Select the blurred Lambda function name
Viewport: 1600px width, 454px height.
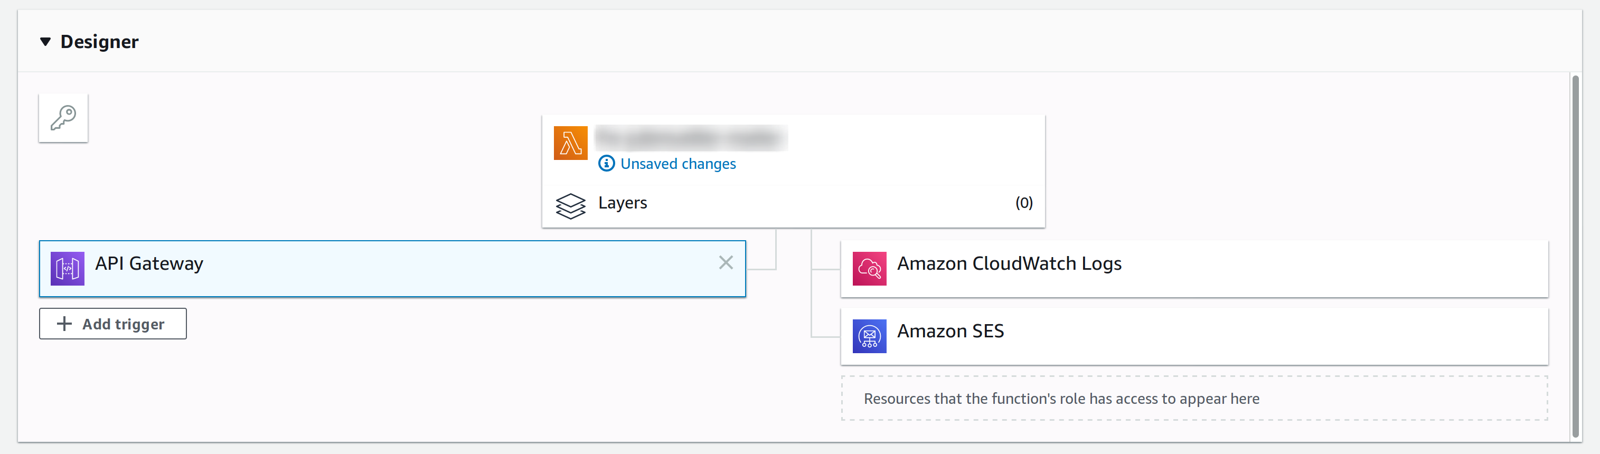691,138
